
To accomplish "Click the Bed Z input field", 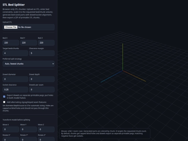I will [x=46, y=43].
